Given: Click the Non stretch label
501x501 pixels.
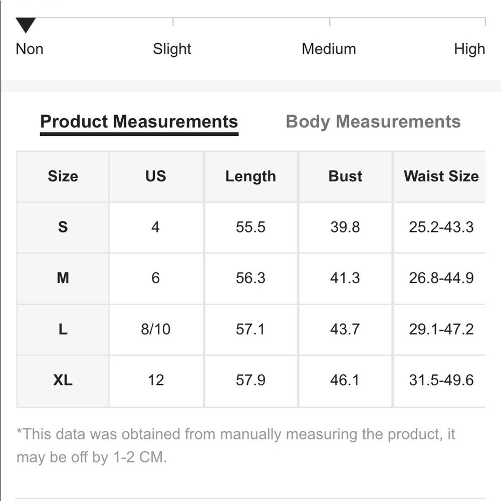Looking at the screenshot, I should pos(30,49).
